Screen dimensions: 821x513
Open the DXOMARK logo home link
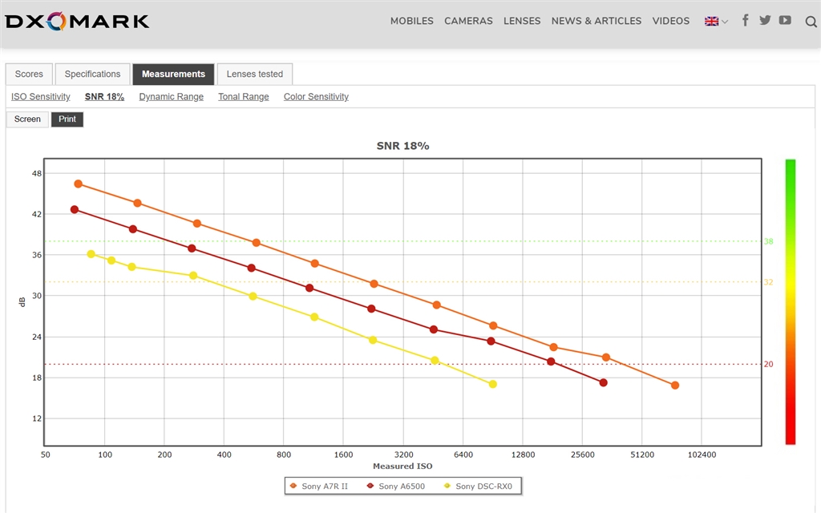pyautogui.click(x=77, y=21)
